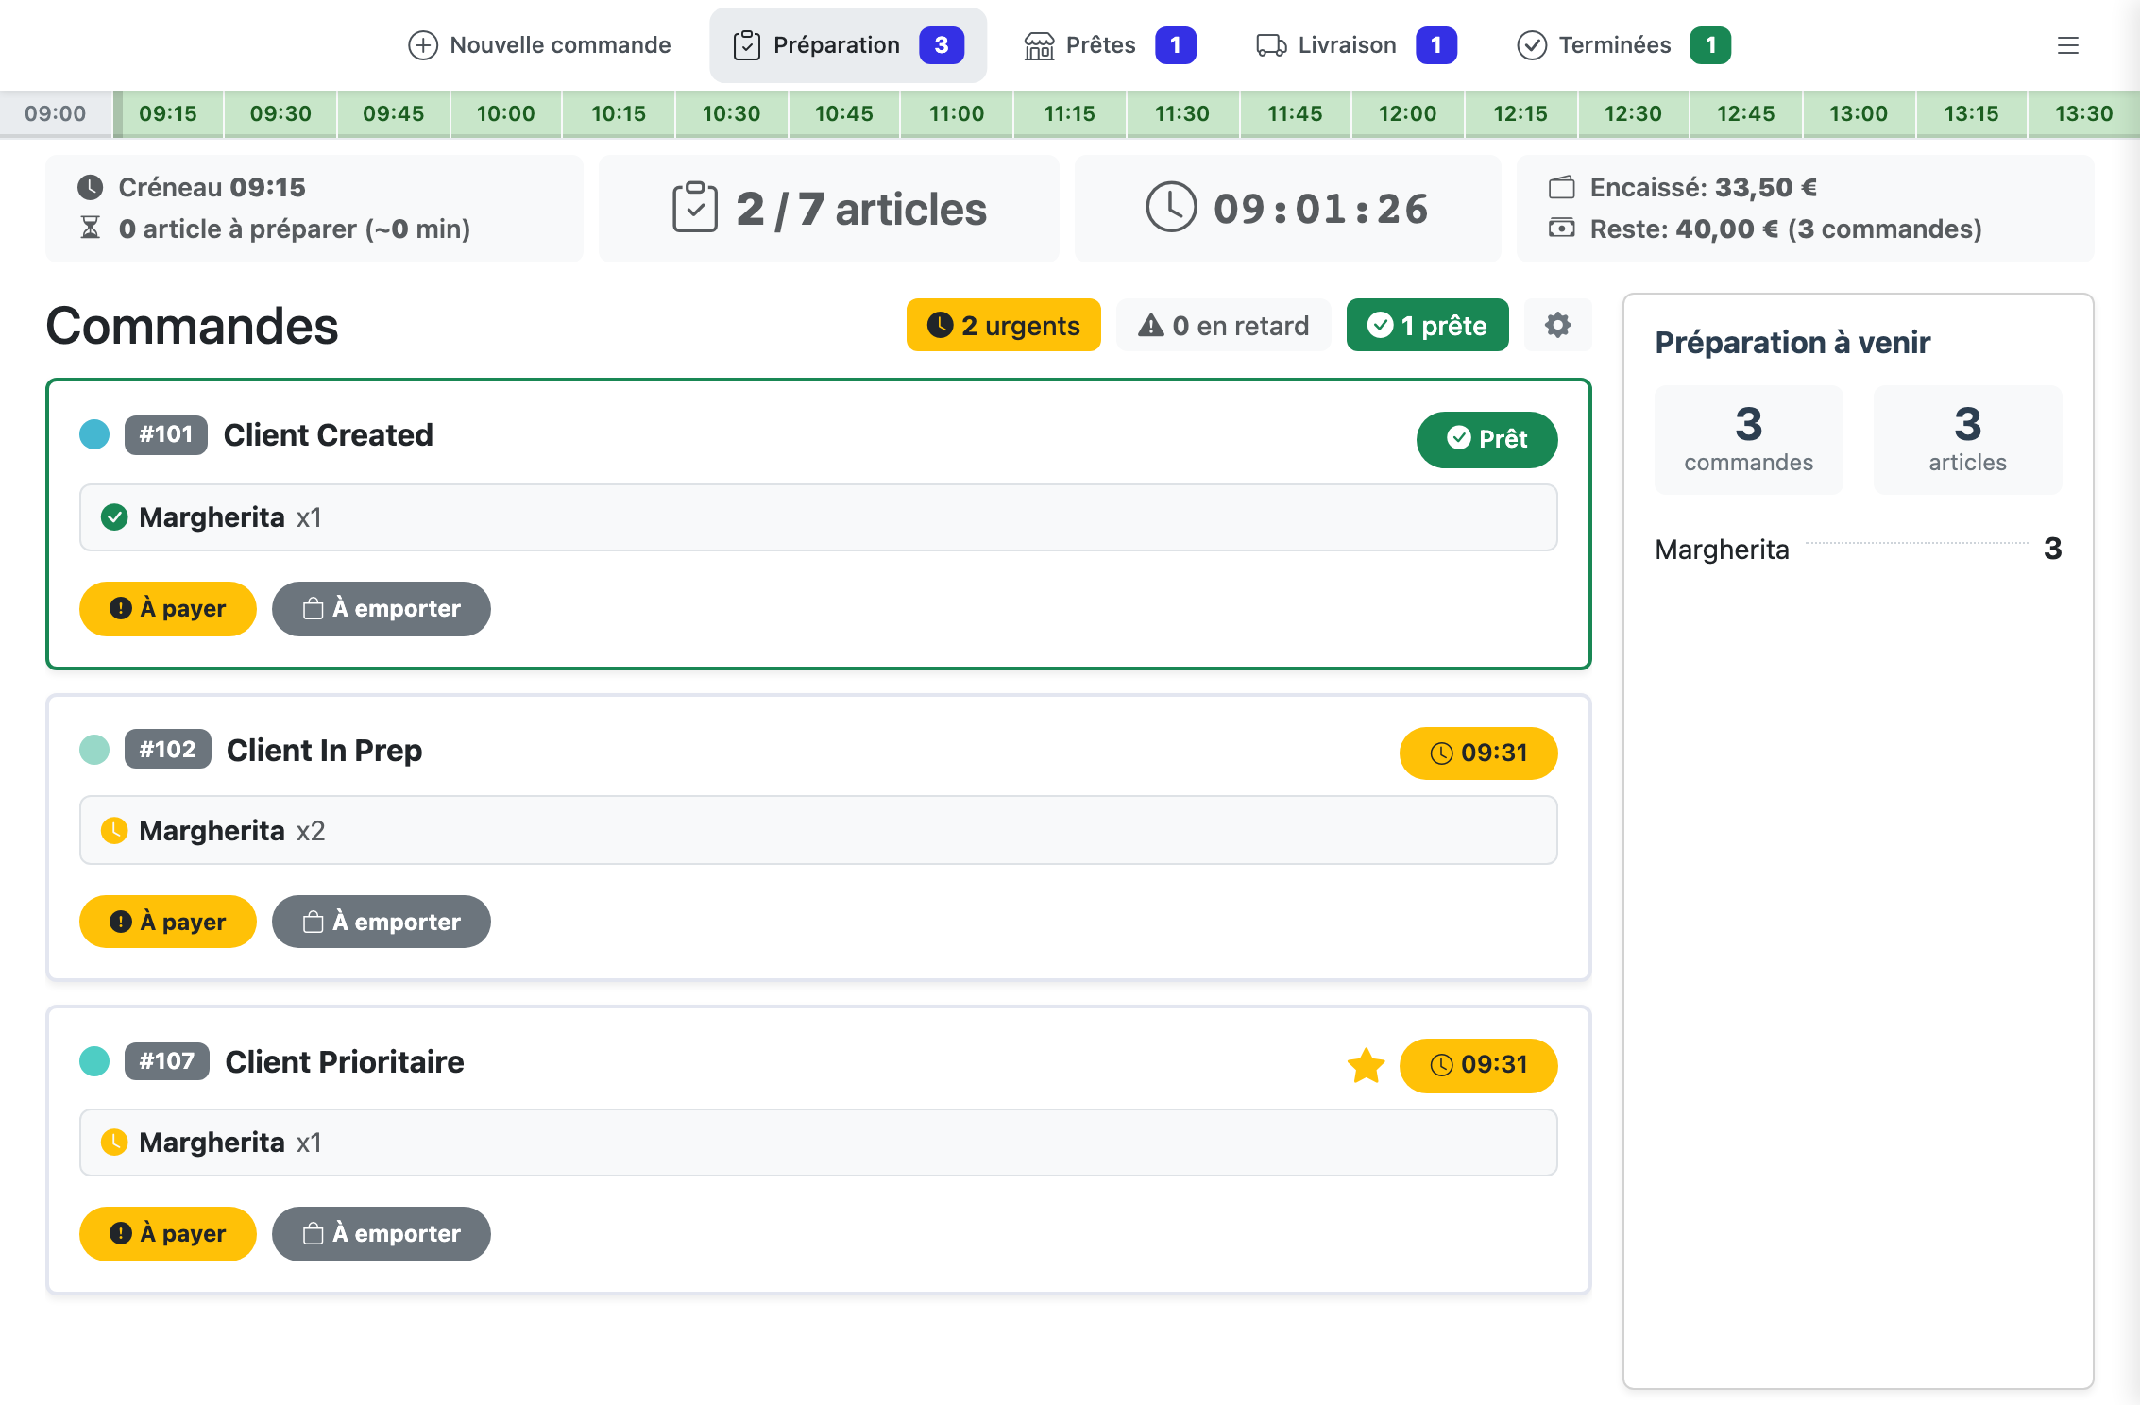2140x1405 pixels.
Task: Select the 11:45 time slot
Action: pos(1295,113)
